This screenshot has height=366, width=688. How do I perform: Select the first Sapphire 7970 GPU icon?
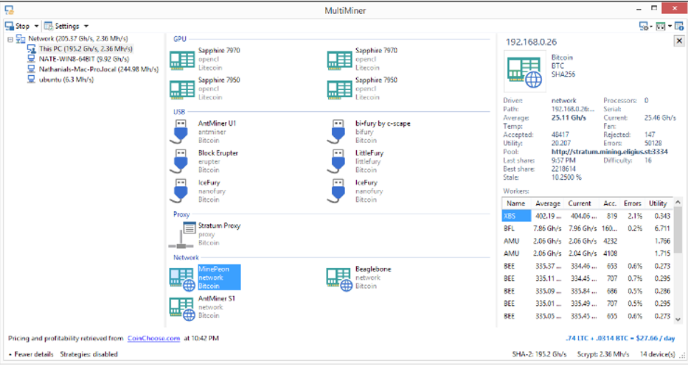coord(182,60)
